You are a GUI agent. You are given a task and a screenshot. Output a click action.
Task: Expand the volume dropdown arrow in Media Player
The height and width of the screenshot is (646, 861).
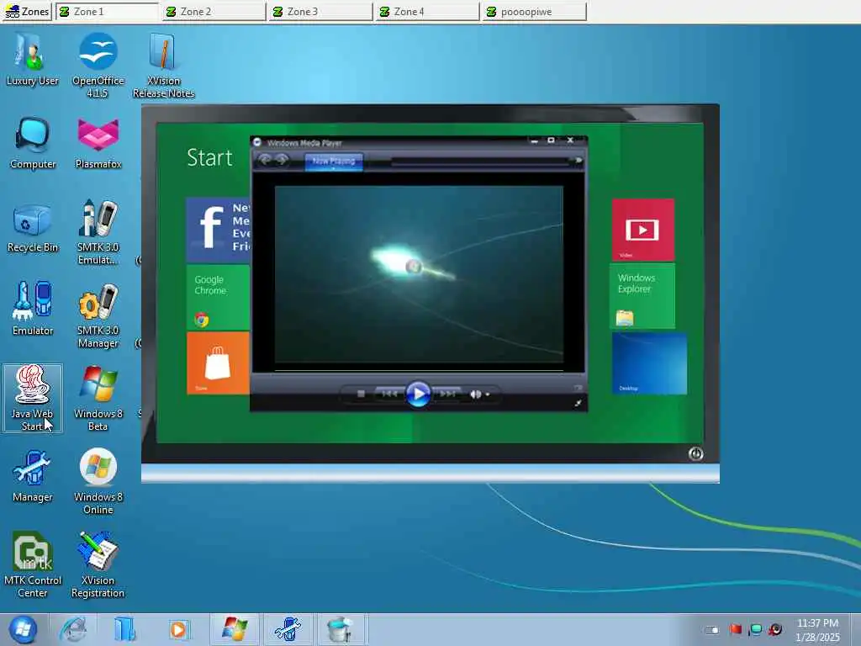(x=488, y=394)
